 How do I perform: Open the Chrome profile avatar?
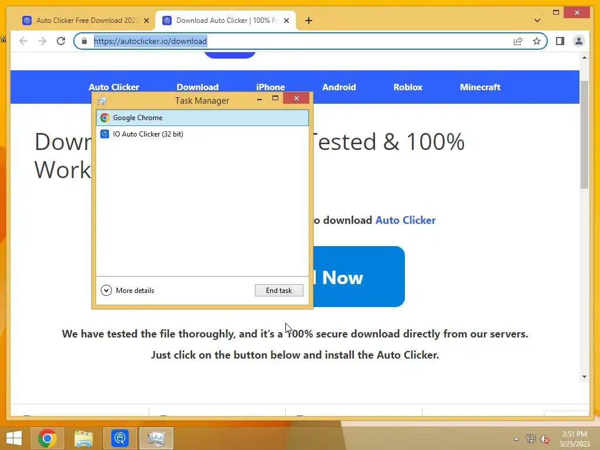tap(578, 41)
